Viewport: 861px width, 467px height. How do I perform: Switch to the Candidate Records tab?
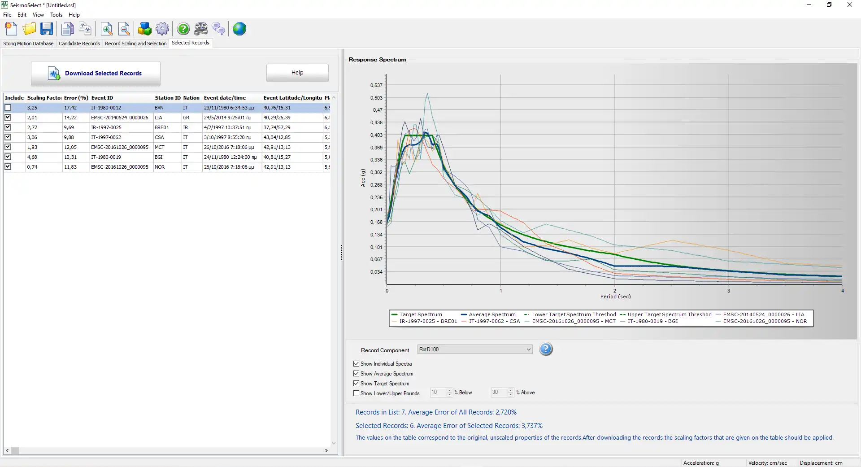[x=79, y=44]
